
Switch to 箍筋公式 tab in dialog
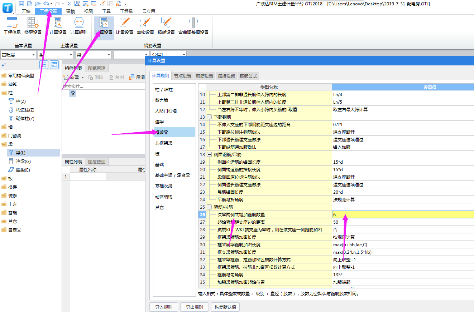[x=248, y=76]
